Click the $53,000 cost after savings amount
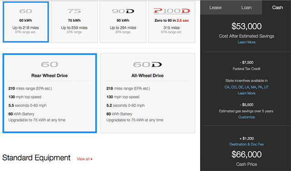Image resolution: width=291 pixels, height=171 pixels. point(246,26)
